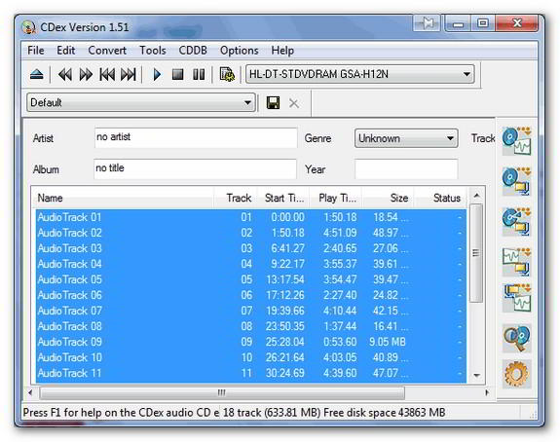Select the AudioTrack 06 row
This screenshot has height=442, width=560.
(250, 295)
